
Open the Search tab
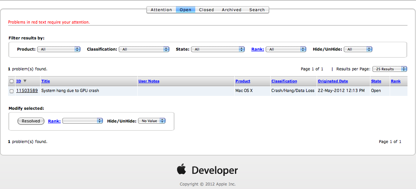coord(257,10)
